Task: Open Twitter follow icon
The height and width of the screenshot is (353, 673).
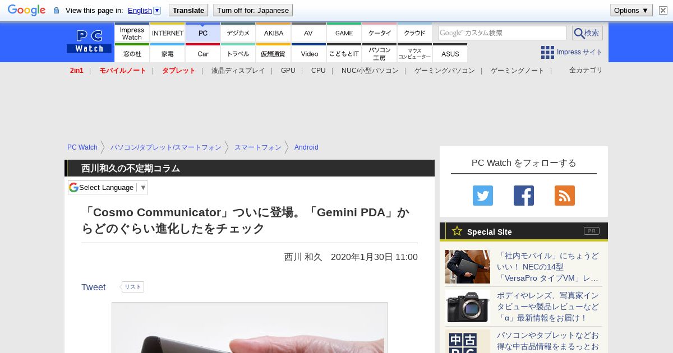Action: point(483,196)
